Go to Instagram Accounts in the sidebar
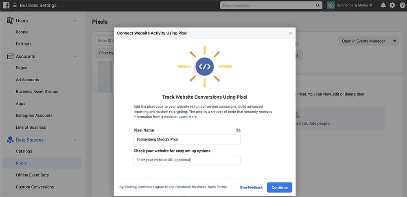 33,116
